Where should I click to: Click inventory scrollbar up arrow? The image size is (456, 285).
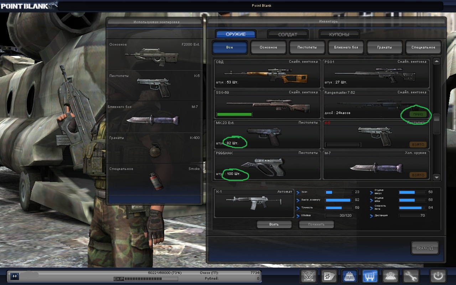tap(437, 61)
